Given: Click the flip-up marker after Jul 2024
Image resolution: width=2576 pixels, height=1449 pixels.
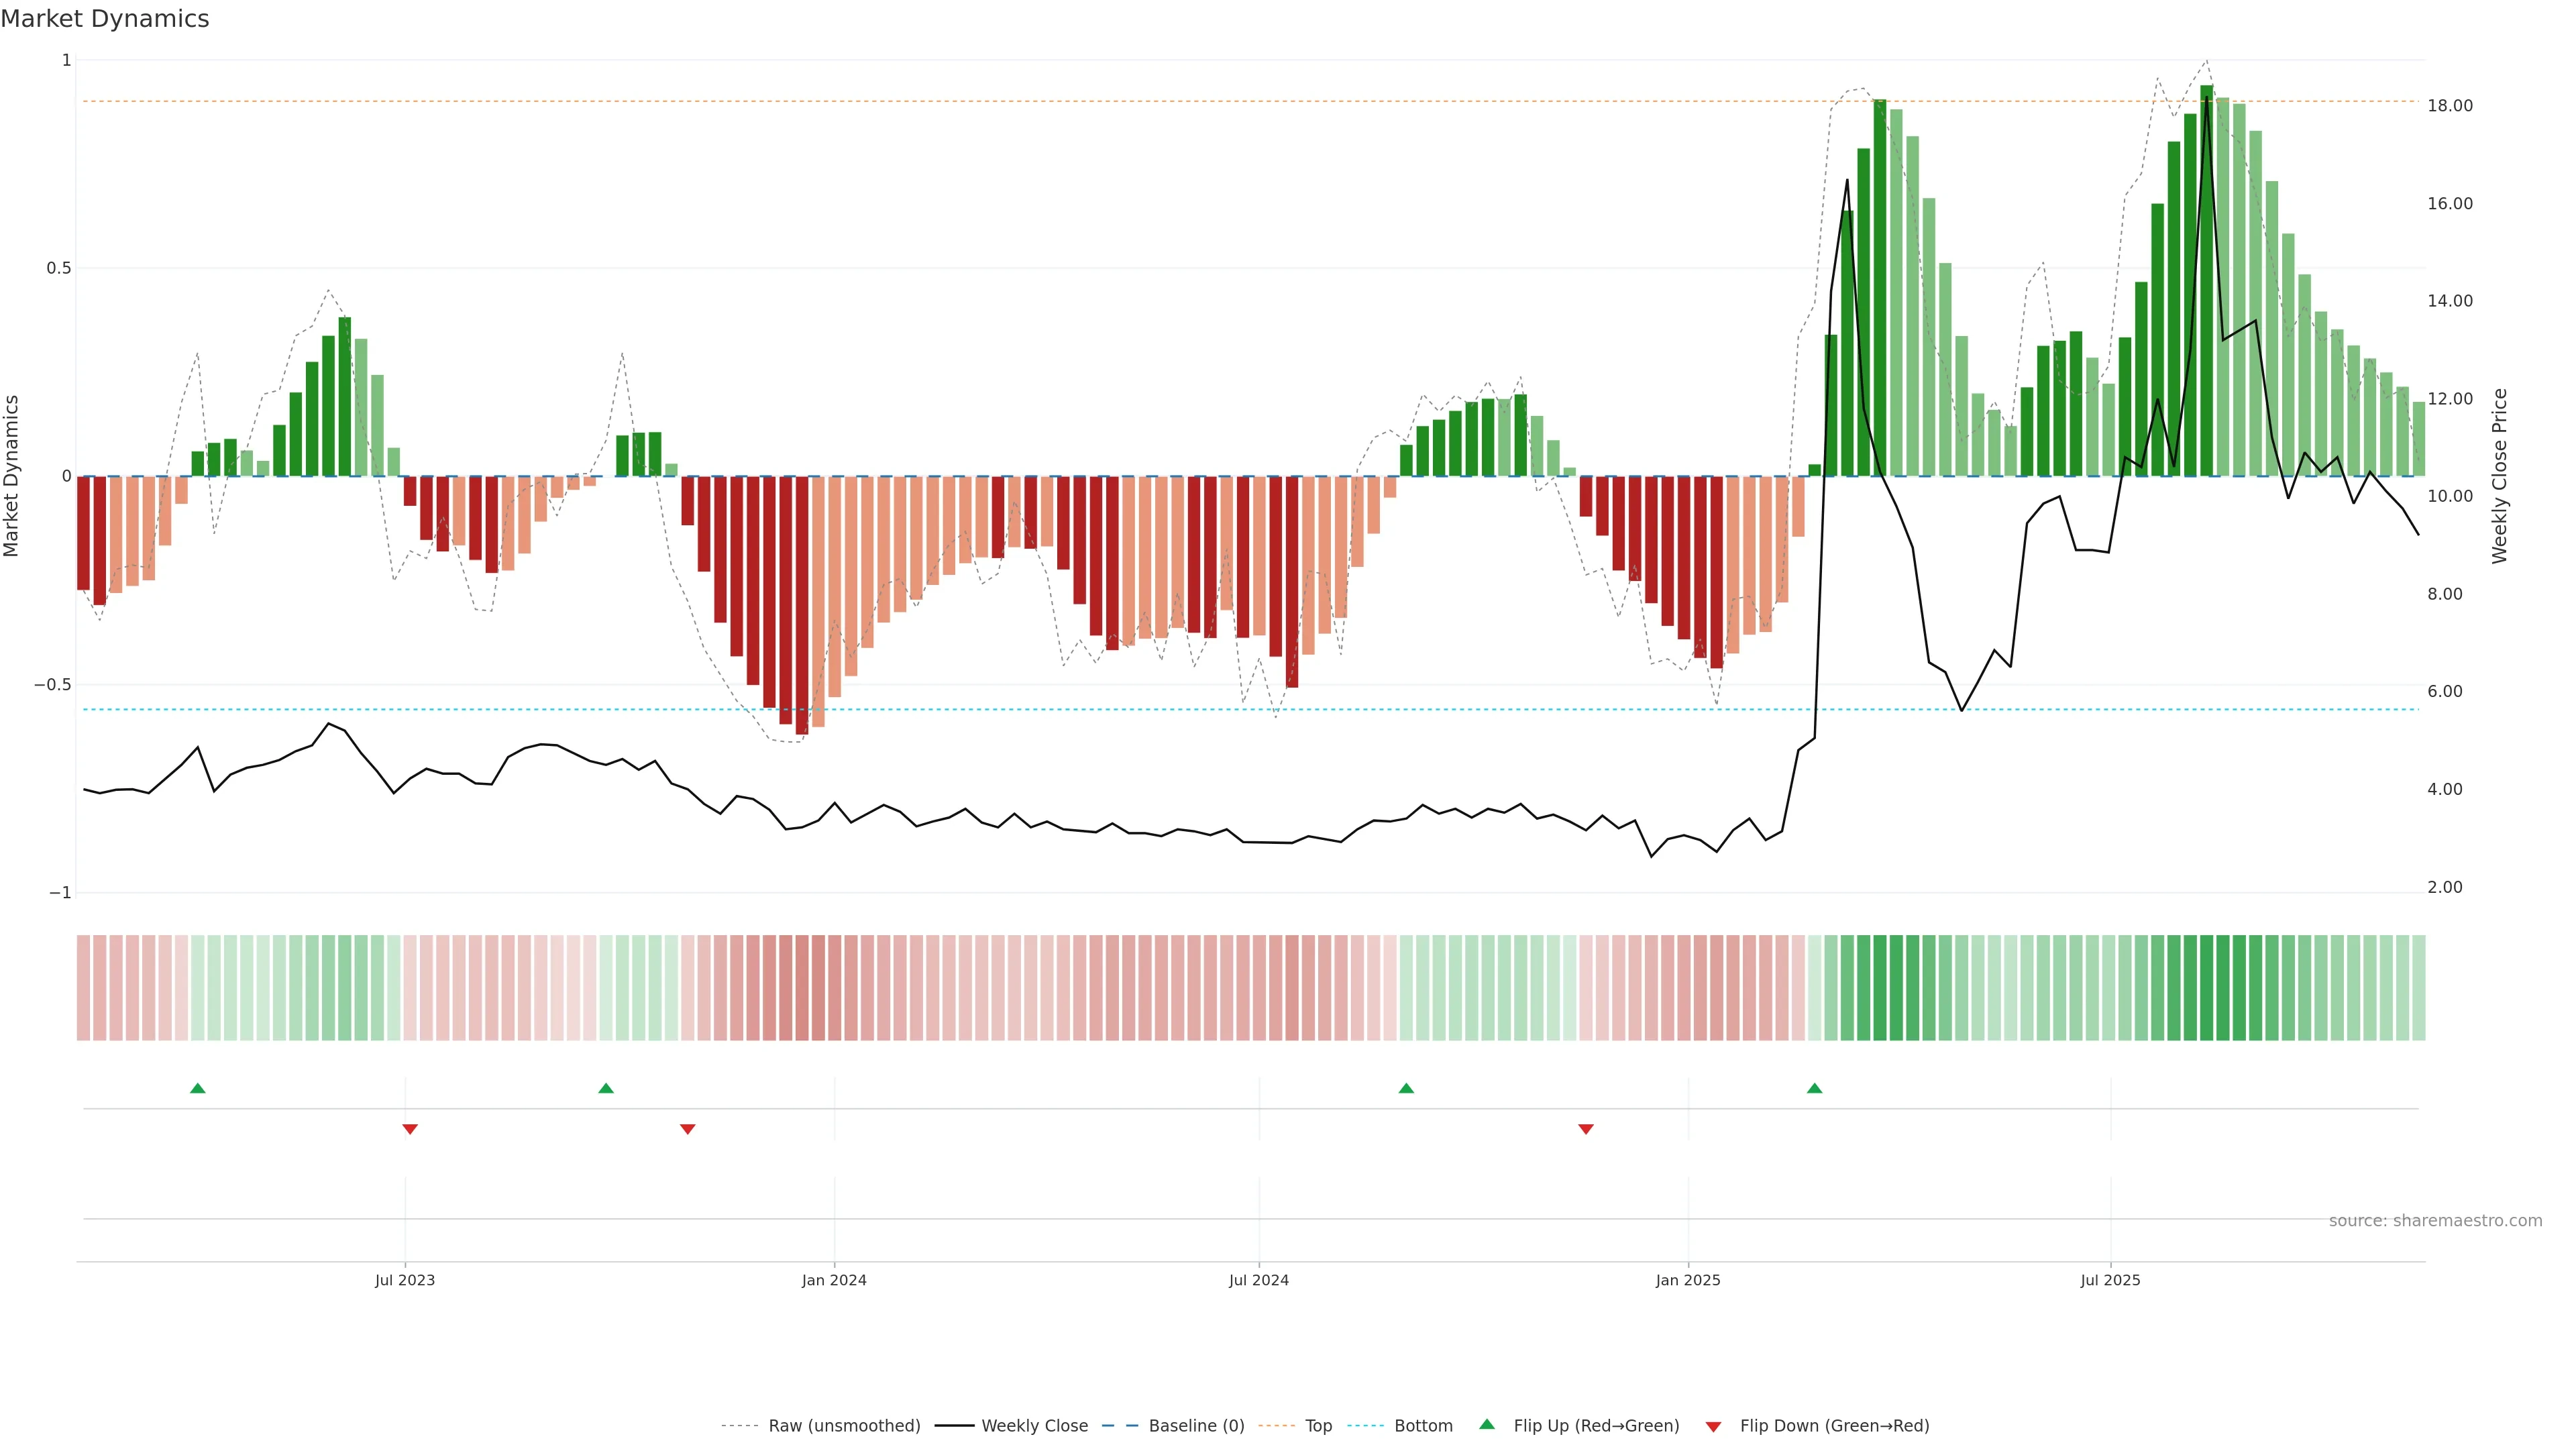Looking at the screenshot, I should 1407,1088.
